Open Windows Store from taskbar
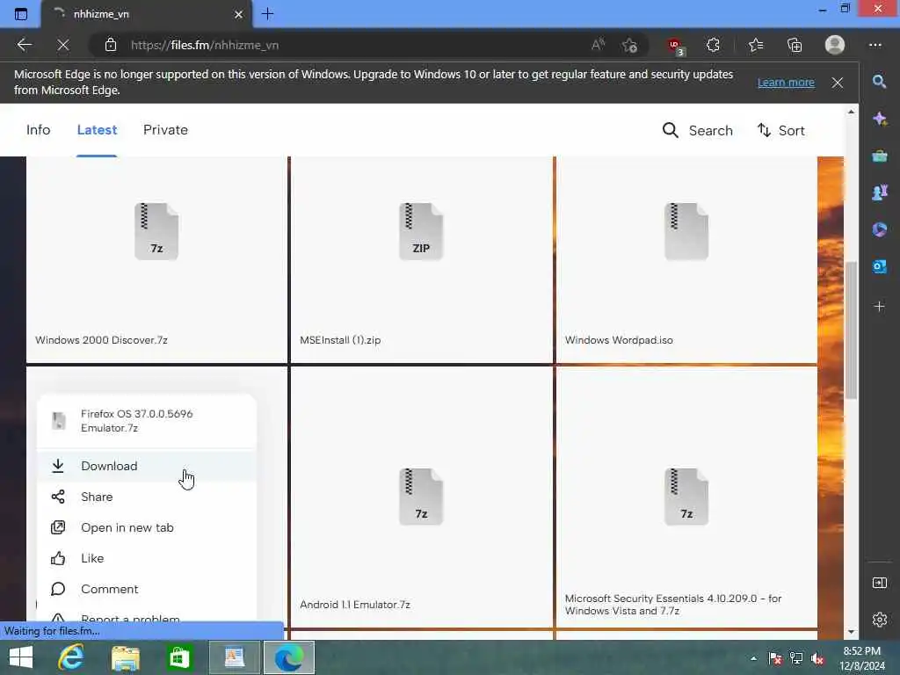The width and height of the screenshot is (900, 675). pos(179,657)
